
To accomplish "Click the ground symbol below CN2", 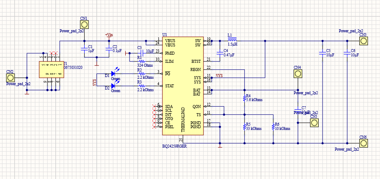I will click(27, 92).
